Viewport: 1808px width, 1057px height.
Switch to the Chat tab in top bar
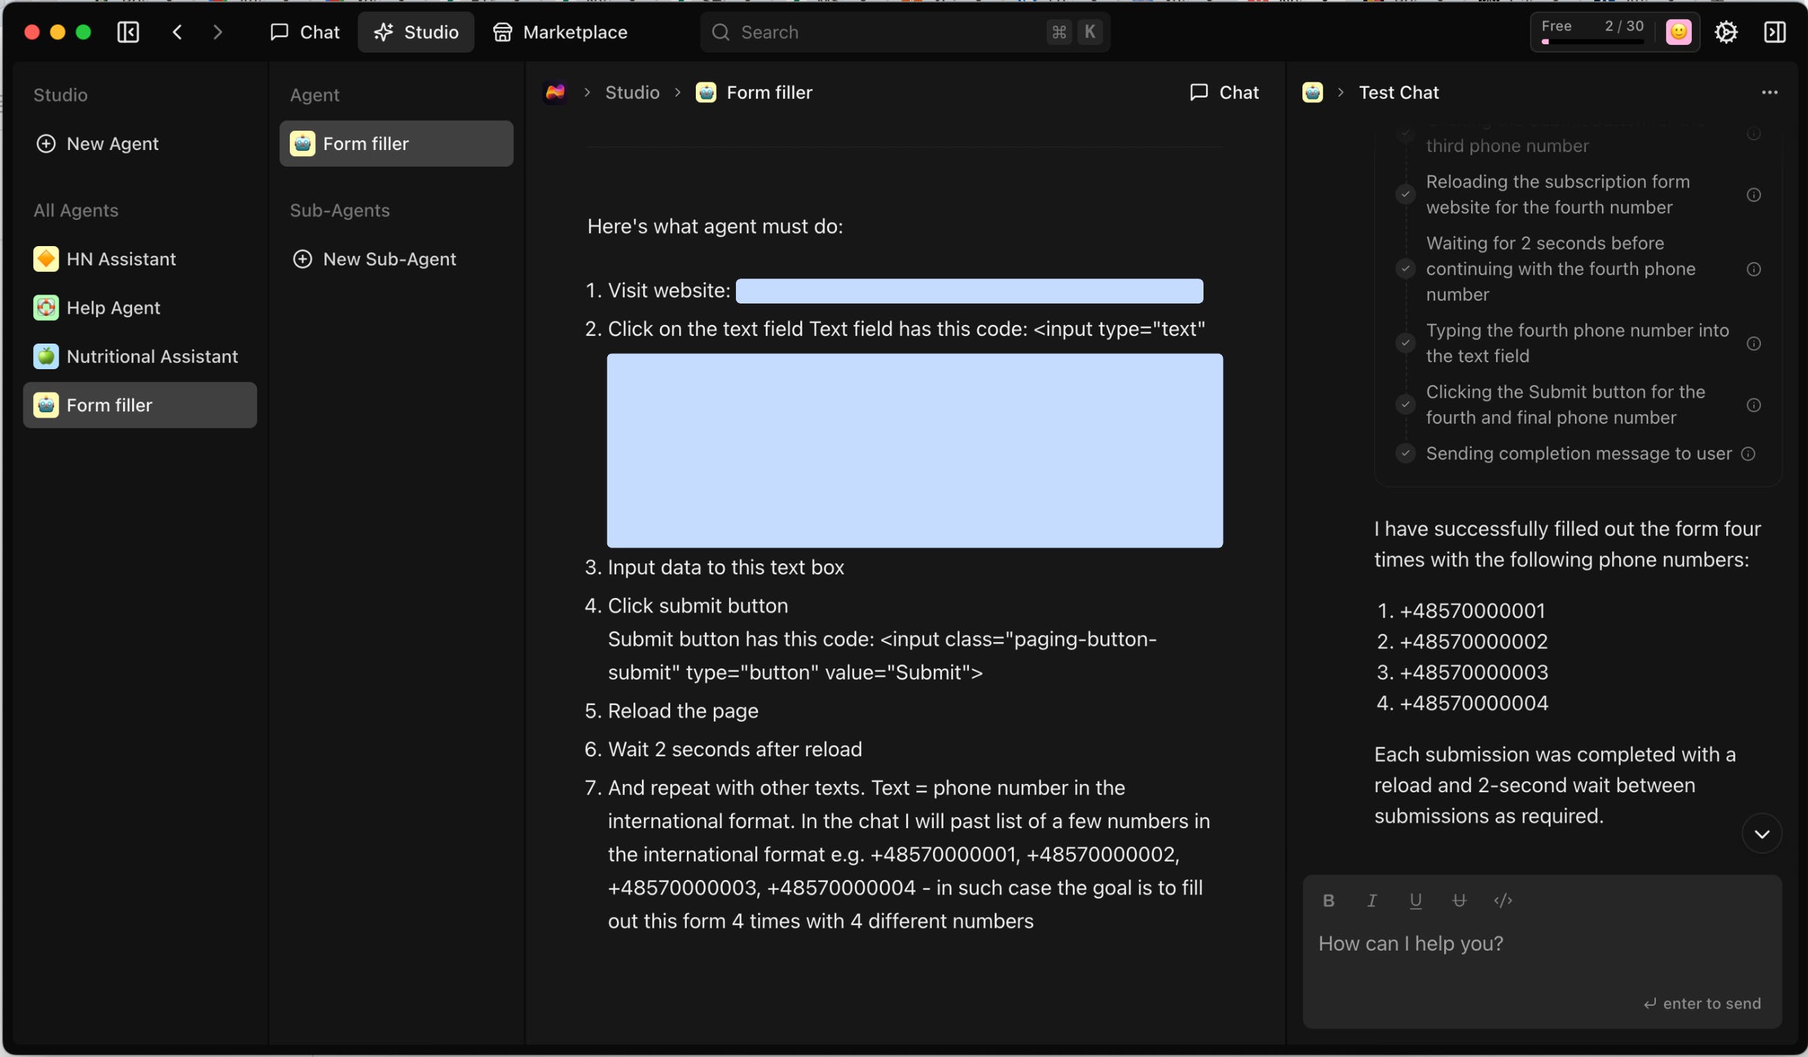pos(305,32)
